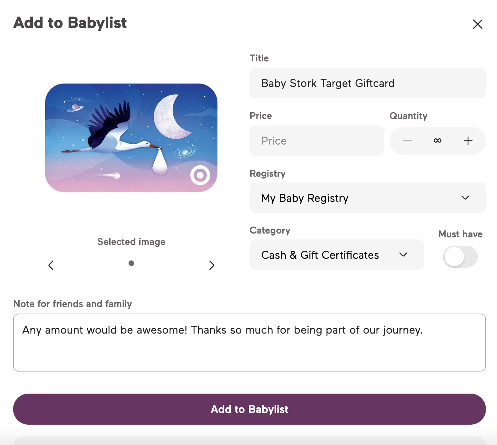This screenshot has width=497, height=445.
Task: Focus the Price input field
Action: (x=316, y=141)
